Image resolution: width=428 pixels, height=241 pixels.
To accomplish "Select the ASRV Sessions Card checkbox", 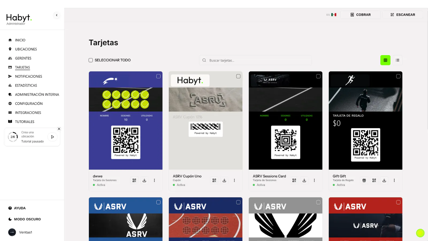I will pos(318,76).
